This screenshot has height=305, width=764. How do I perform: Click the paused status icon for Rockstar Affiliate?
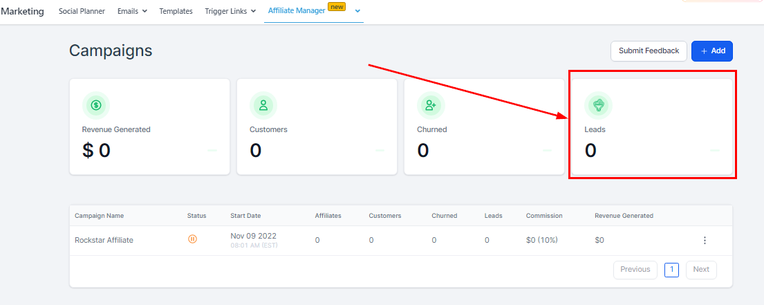click(192, 239)
